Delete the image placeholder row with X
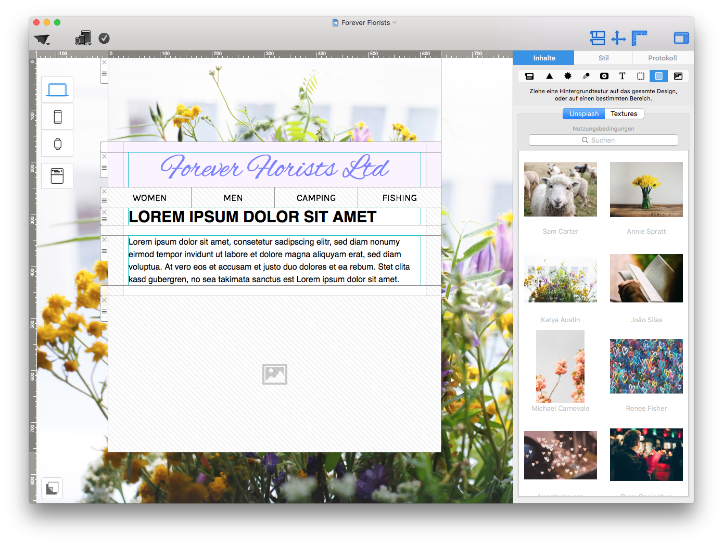Screen dimensions: 723x545 pyautogui.click(x=104, y=300)
